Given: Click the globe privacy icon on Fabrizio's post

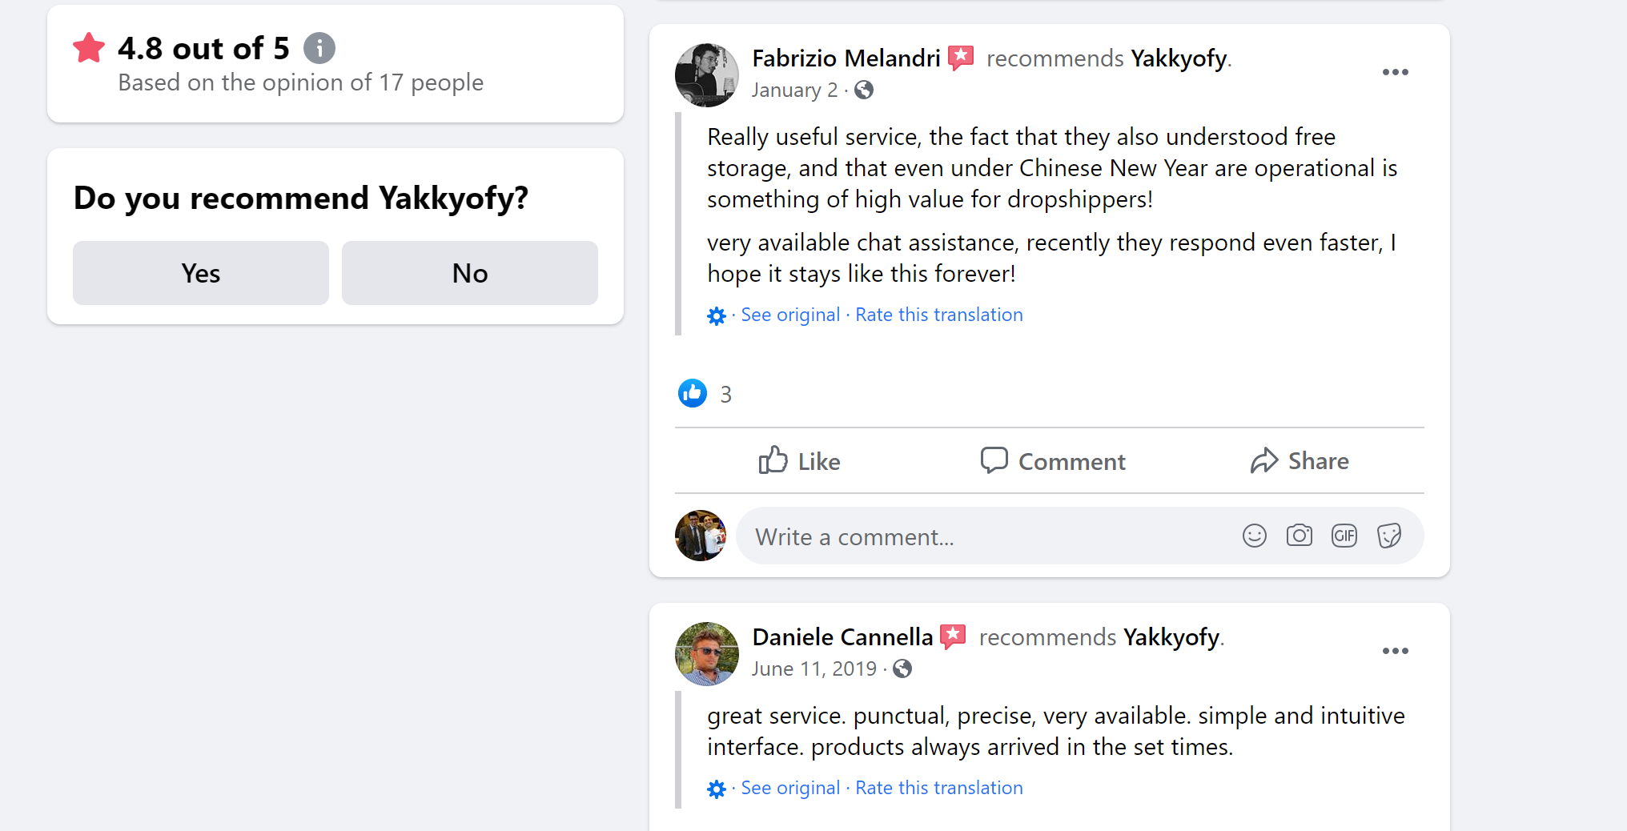Looking at the screenshot, I should [863, 90].
